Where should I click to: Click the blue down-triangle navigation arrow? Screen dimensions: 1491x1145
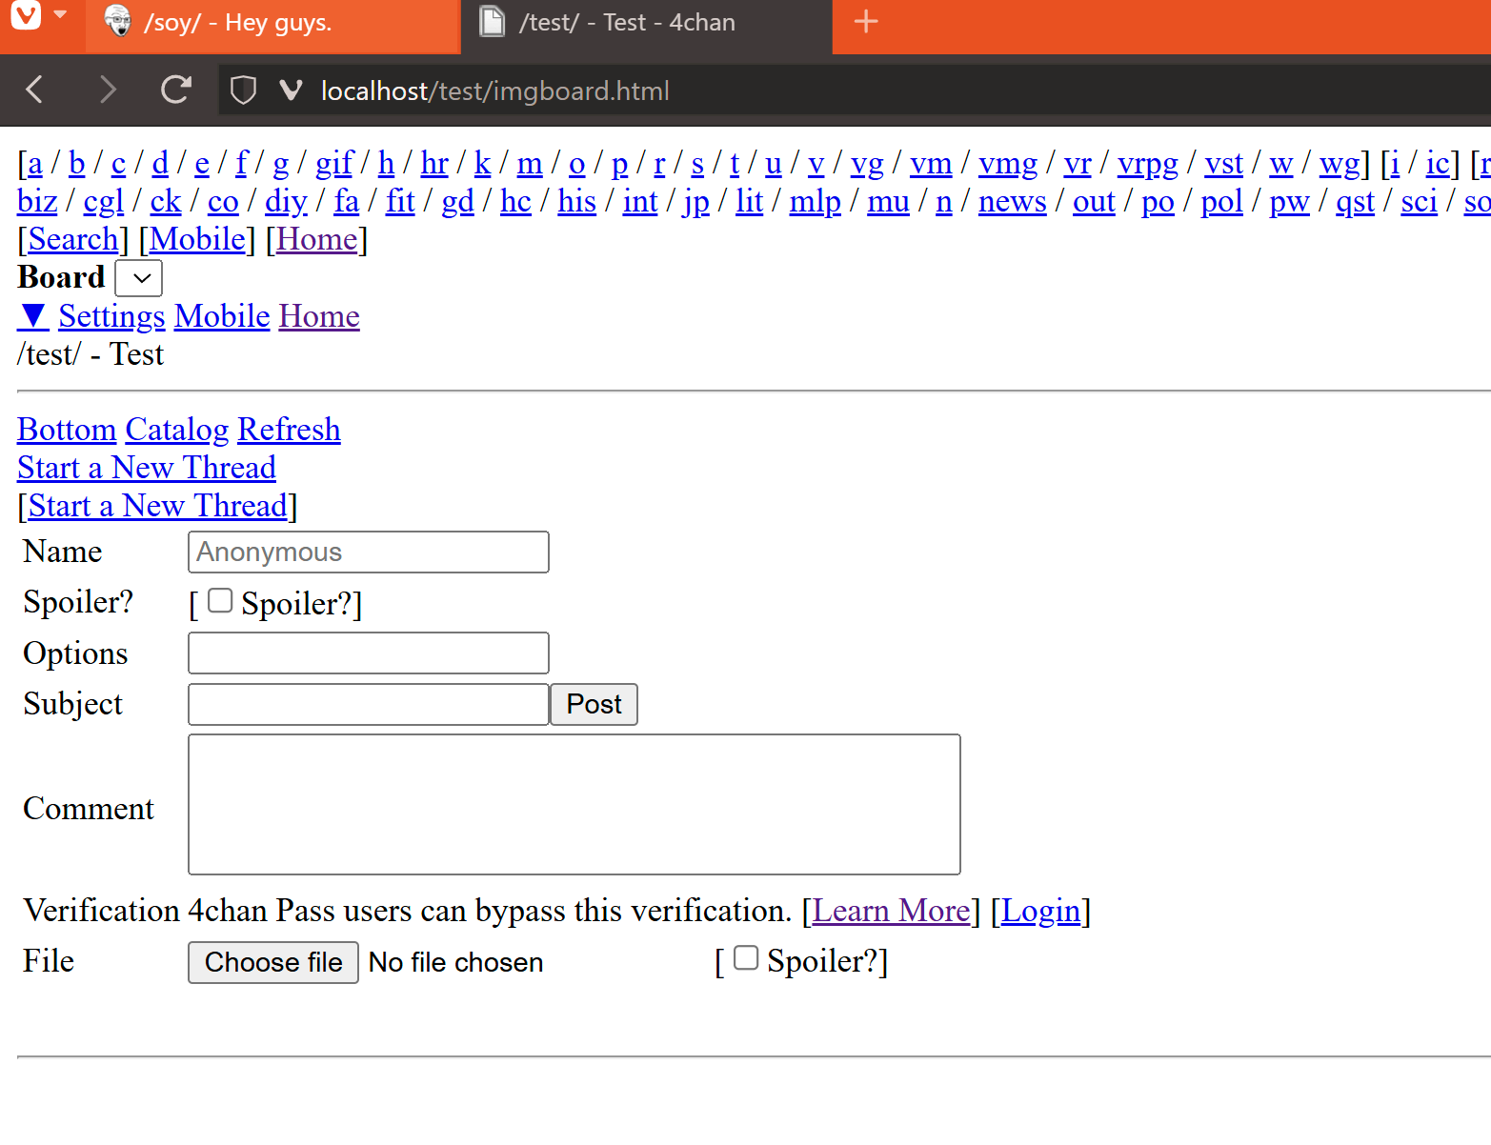point(33,315)
